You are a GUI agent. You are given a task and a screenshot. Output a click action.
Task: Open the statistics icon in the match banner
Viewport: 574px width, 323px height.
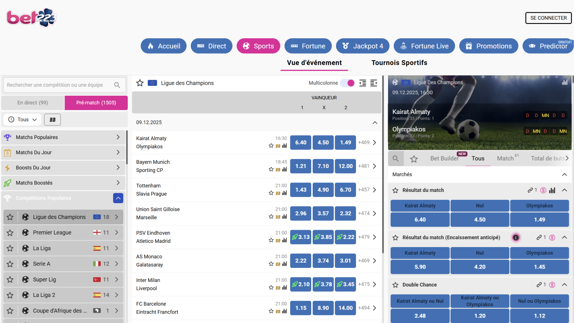click(565, 82)
